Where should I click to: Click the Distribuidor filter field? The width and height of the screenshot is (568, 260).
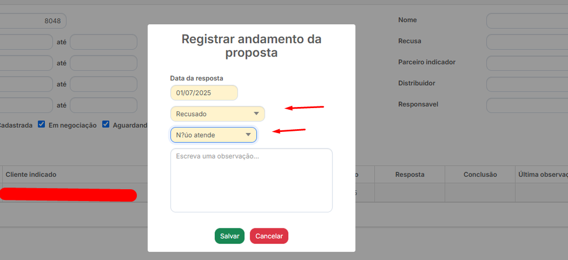(527, 84)
